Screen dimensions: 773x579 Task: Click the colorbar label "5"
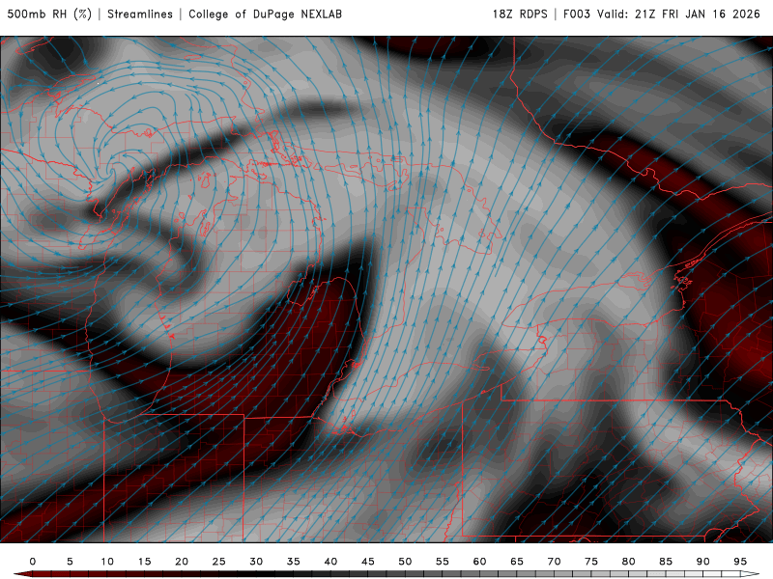pos(70,562)
